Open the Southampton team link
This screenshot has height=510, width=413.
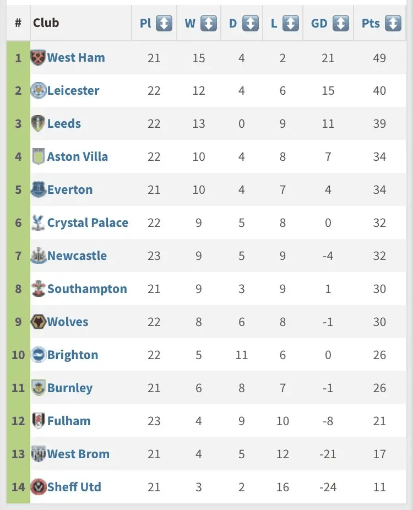[87, 289]
